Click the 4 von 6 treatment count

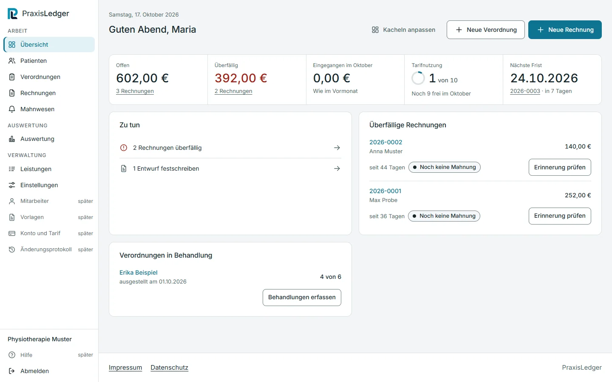[331, 277]
